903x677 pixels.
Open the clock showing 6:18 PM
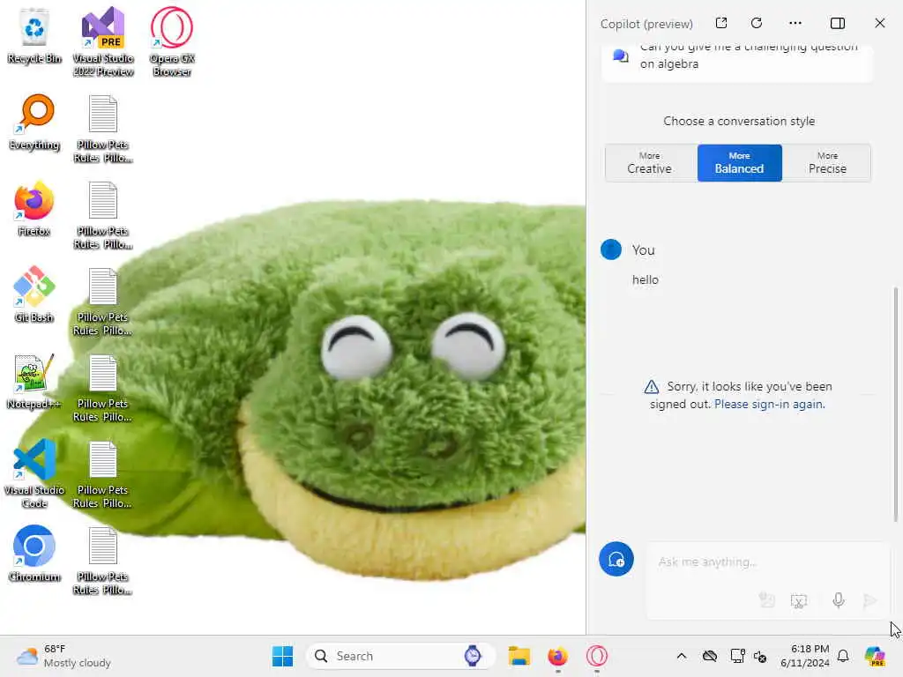(805, 656)
